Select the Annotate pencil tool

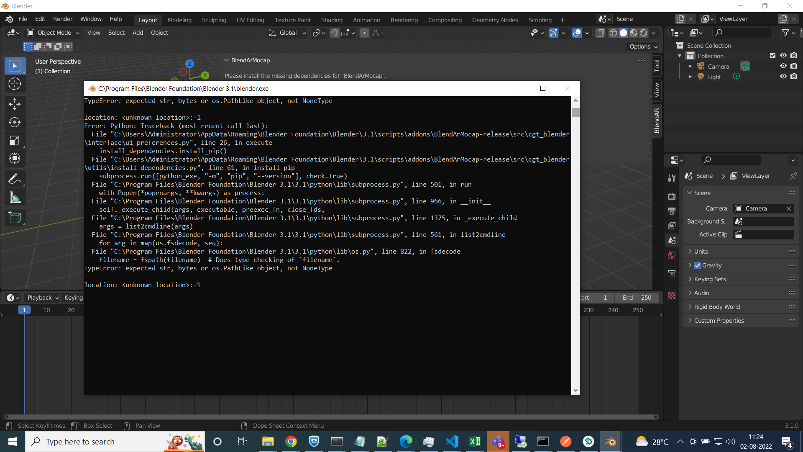[x=15, y=179]
